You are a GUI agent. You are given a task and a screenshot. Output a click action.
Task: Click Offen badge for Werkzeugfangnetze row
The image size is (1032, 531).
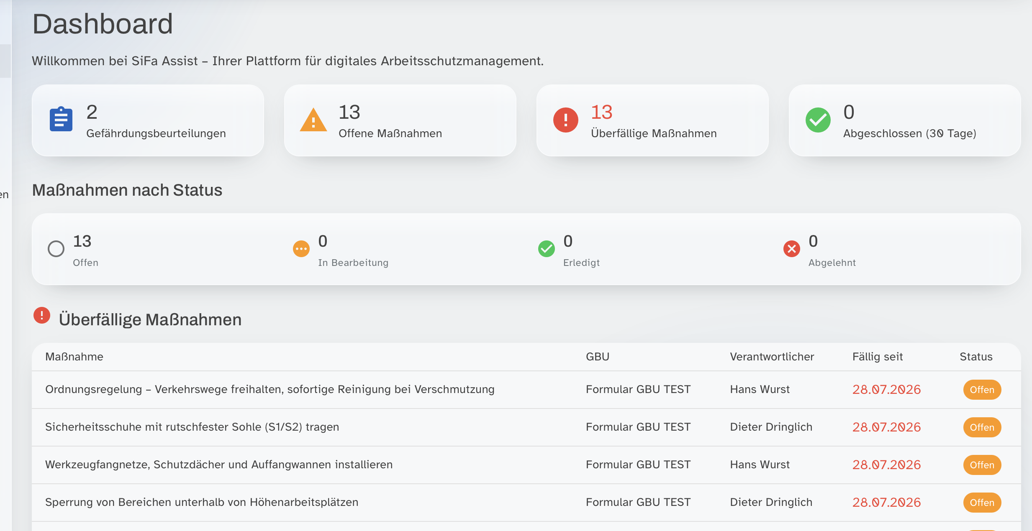tap(982, 465)
